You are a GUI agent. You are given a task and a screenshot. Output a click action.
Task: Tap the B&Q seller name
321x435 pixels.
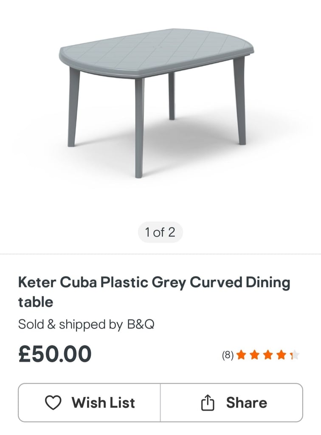(141, 324)
